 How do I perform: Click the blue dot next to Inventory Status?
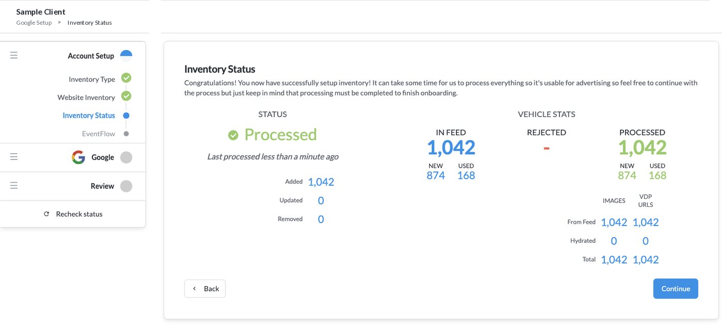point(126,116)
